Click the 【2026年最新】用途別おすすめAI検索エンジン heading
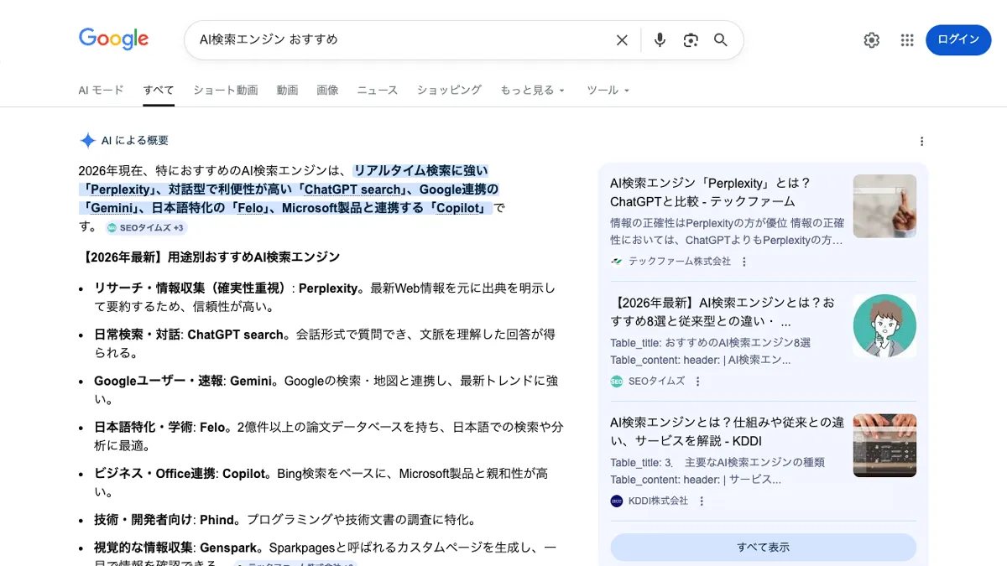The width and height of the screenshot is (1007, 566). 210,257
